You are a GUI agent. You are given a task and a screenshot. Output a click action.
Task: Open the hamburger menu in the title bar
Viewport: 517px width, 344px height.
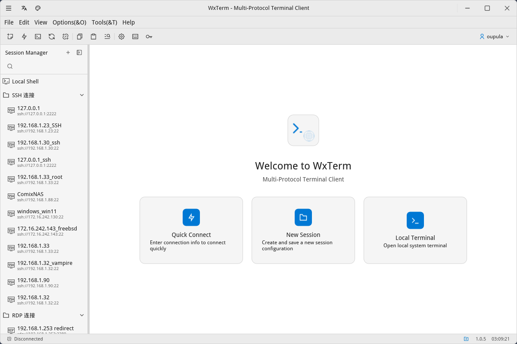[x=9, y=8]
